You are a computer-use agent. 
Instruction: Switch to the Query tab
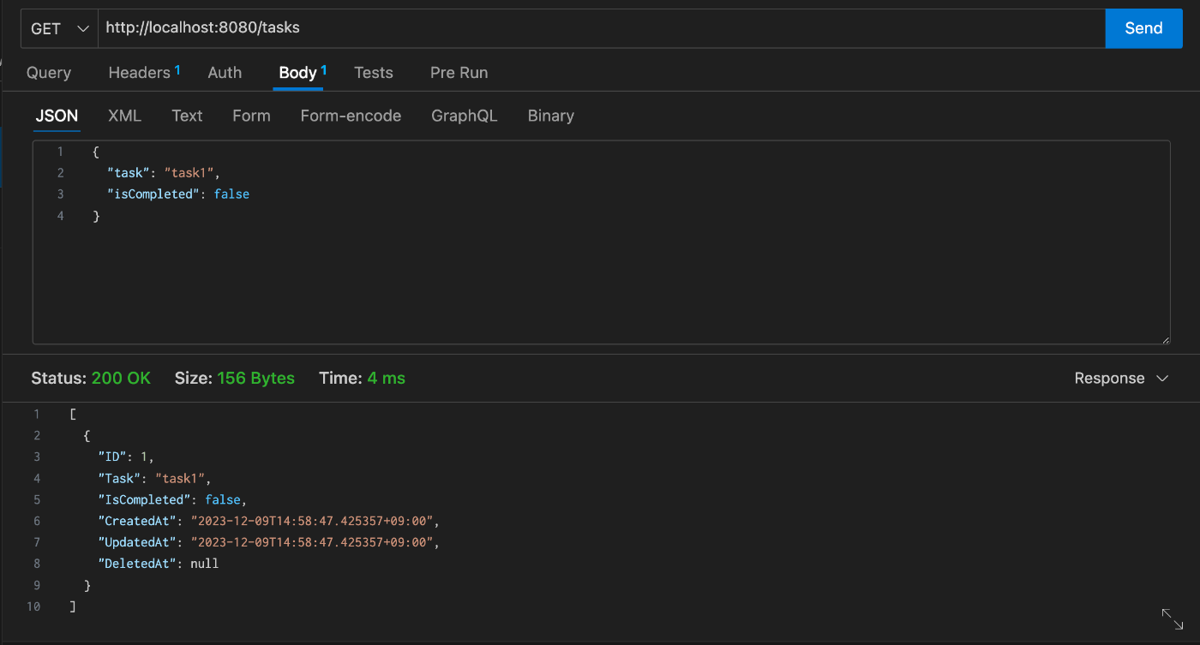(49, 73)
